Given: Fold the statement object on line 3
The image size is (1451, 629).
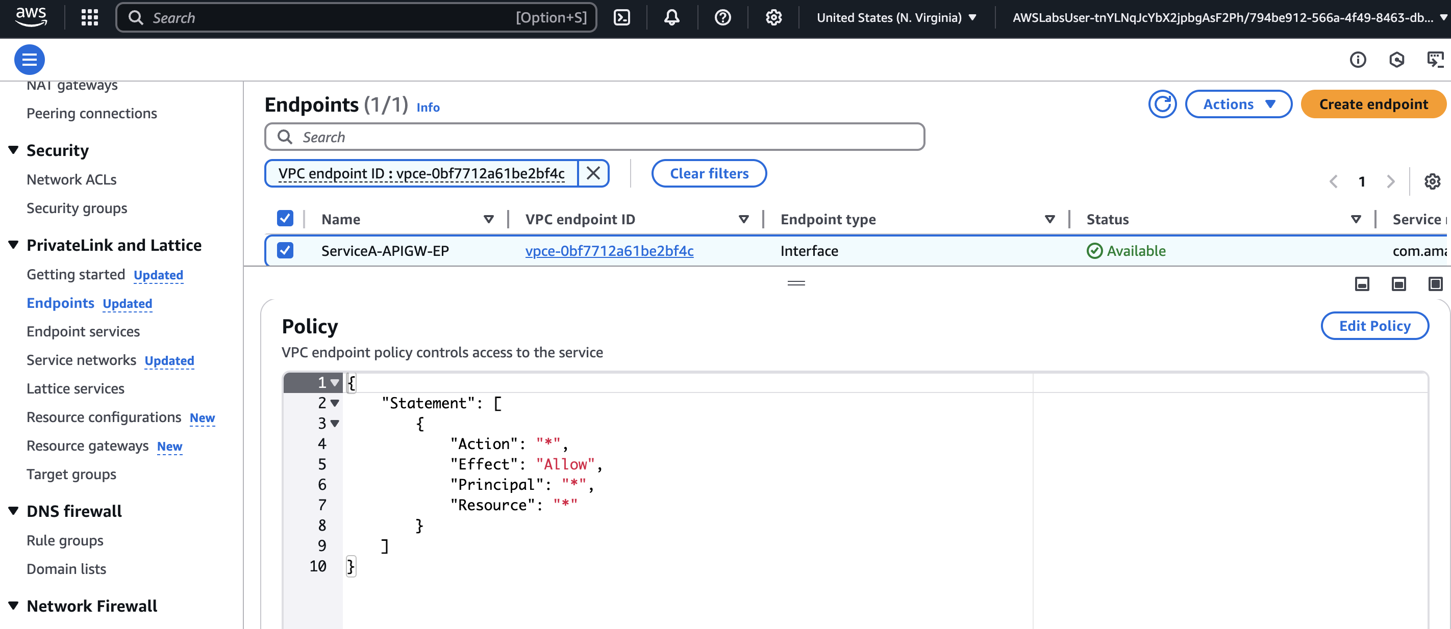Looking at the screenshot, I should click(x=335, y=423).
